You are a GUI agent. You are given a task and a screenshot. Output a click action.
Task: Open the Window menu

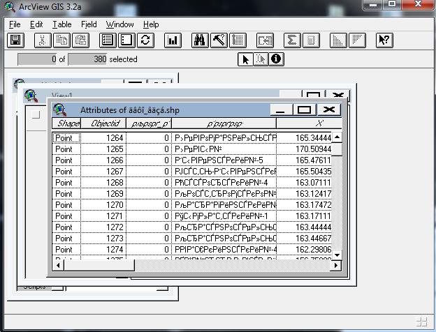120,24
